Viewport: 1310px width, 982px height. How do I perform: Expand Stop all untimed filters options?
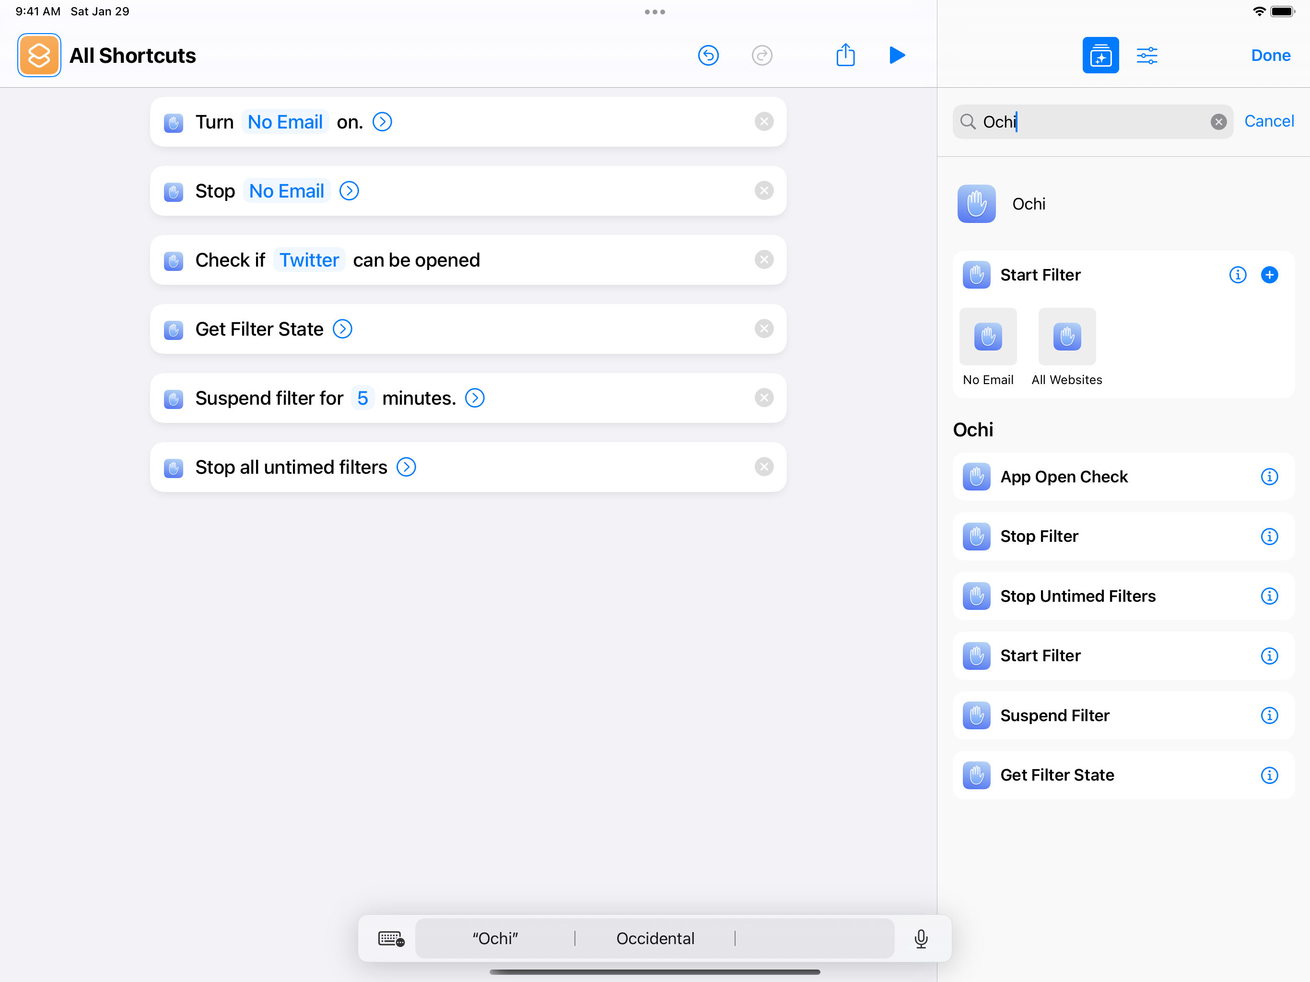pyautogui.click(x=406, y=468)
